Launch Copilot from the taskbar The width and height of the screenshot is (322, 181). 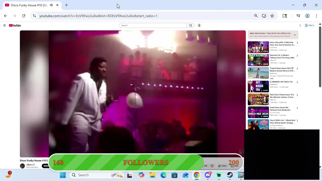click(x=141, y=175)
